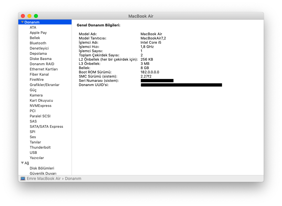Viewport: 282px width, 206px height.
Task: Select the Ağ category row
Action: [45, 163]
